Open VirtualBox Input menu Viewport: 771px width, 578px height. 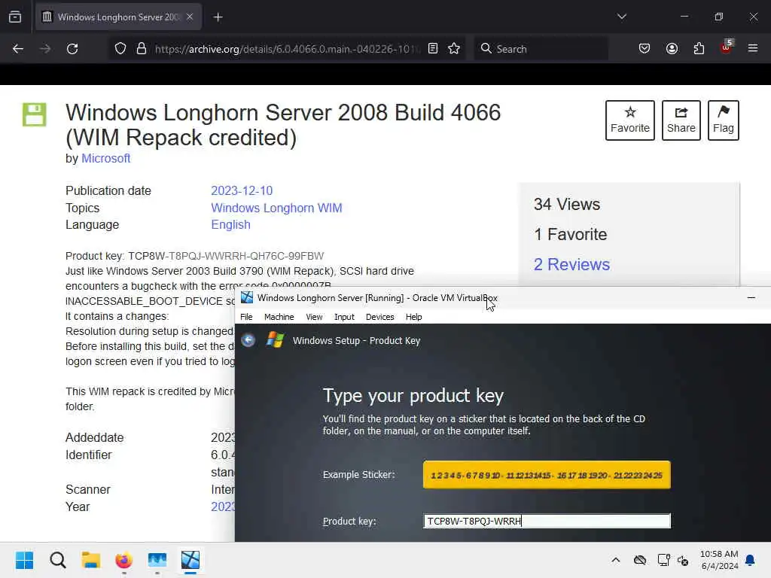tap(344, 317)
